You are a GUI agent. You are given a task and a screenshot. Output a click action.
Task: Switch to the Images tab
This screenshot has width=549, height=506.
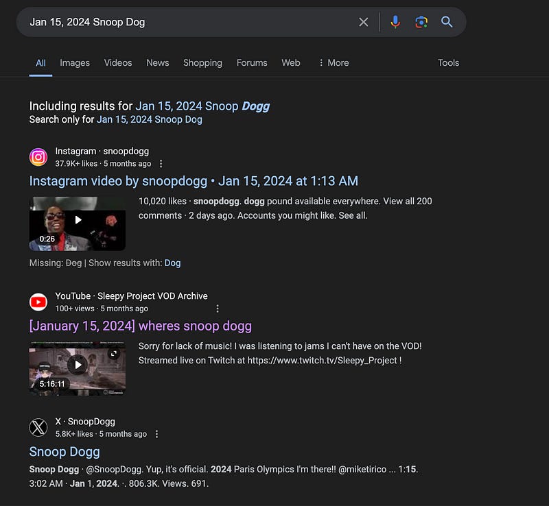75,63
